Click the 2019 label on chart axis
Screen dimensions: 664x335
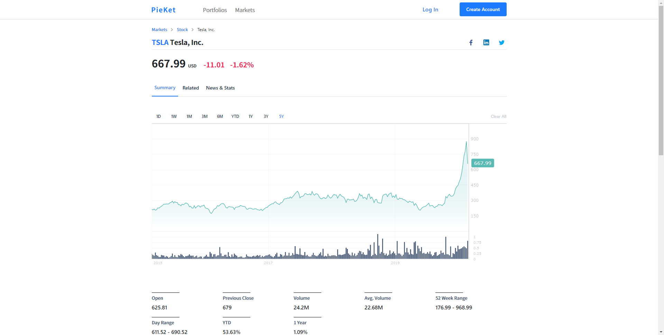point(395,263)
